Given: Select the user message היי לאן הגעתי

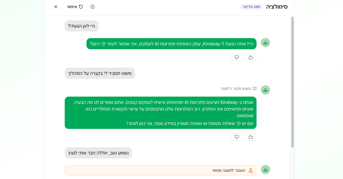Looking at the screenshot, I should [81, 26].
